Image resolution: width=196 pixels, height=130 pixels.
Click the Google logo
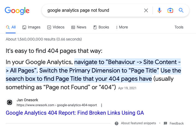(x=17, y=10)
